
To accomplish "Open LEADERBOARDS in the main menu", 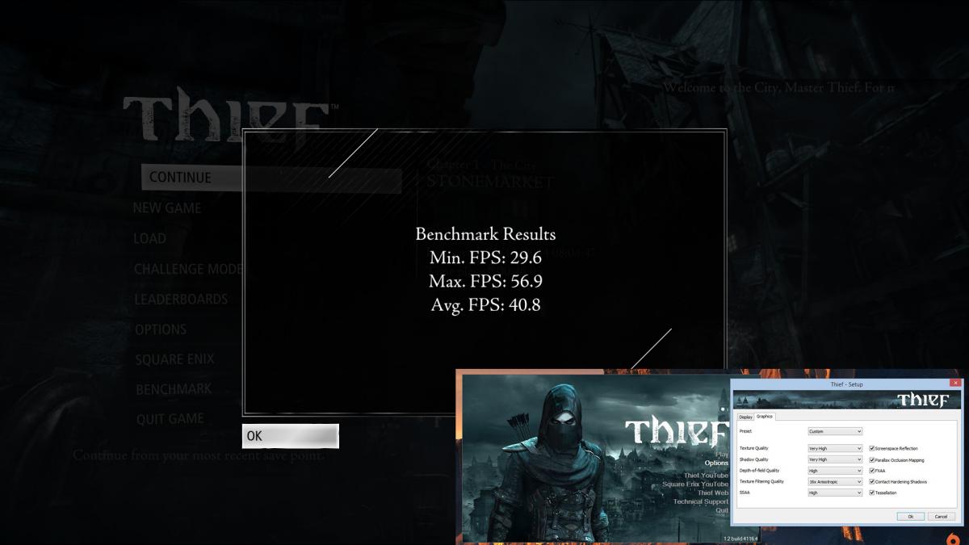I will click(x=182, y=300).
